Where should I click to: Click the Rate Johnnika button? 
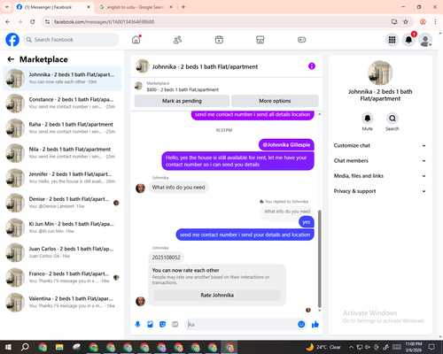(217, 296)
